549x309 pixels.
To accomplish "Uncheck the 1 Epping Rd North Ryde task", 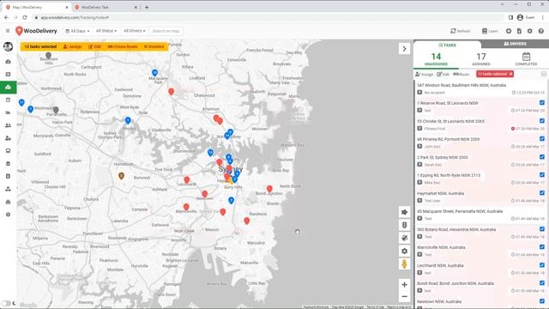I will pos(542,174).
